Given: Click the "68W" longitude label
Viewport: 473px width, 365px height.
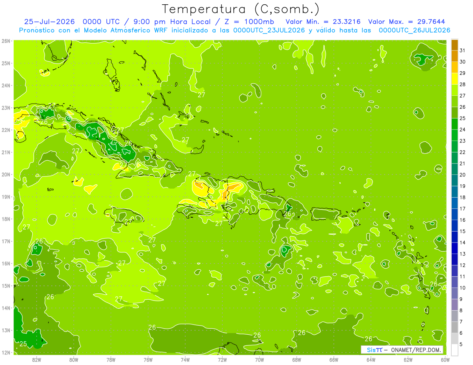Looking at the screenshot, I should tap(296, 359).
